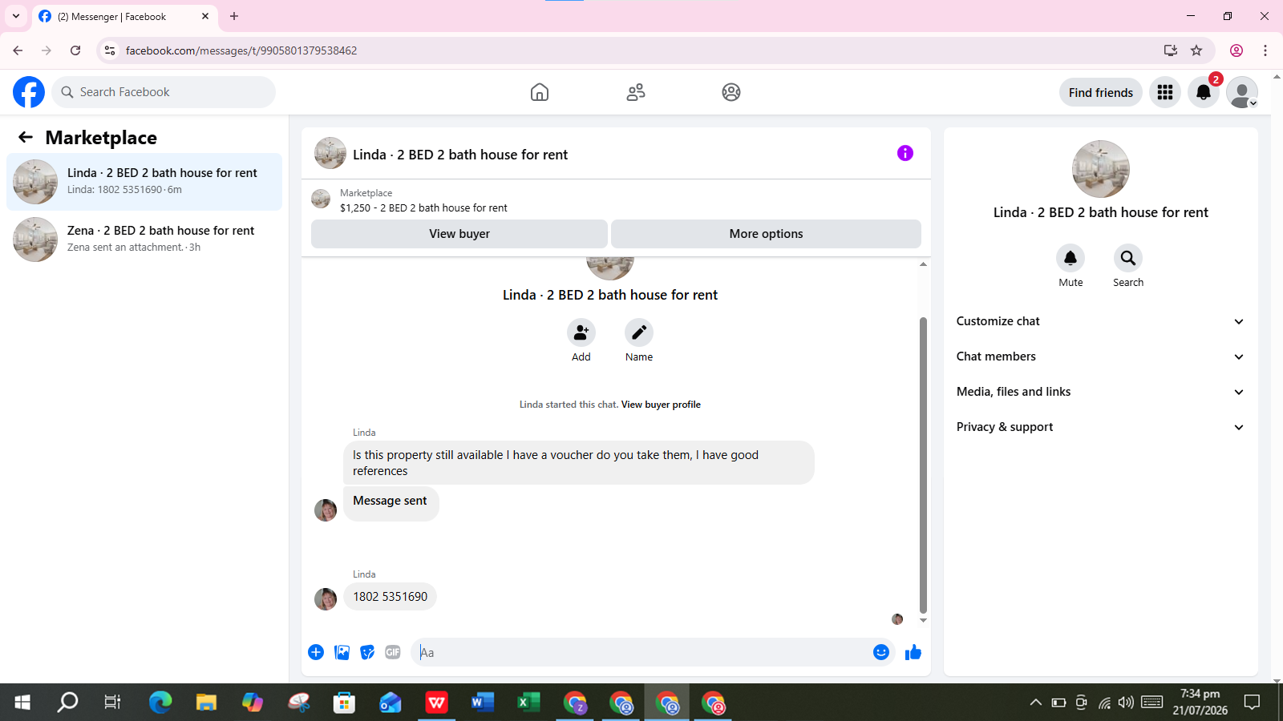Open Linda's rental conversation in list
This screenshot has width=1283, height=721.
coord(144,182)
